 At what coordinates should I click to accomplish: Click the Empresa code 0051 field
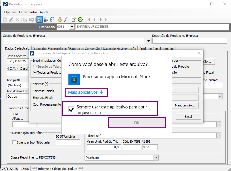click(x=63, y=27)
